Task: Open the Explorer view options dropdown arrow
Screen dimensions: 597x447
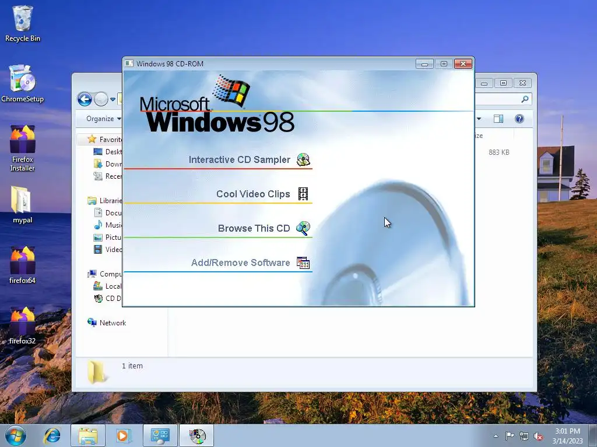Action: point(479,119)
